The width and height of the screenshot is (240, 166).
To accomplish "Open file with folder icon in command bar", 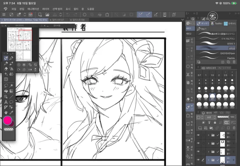I will click(x=47, y=15).
